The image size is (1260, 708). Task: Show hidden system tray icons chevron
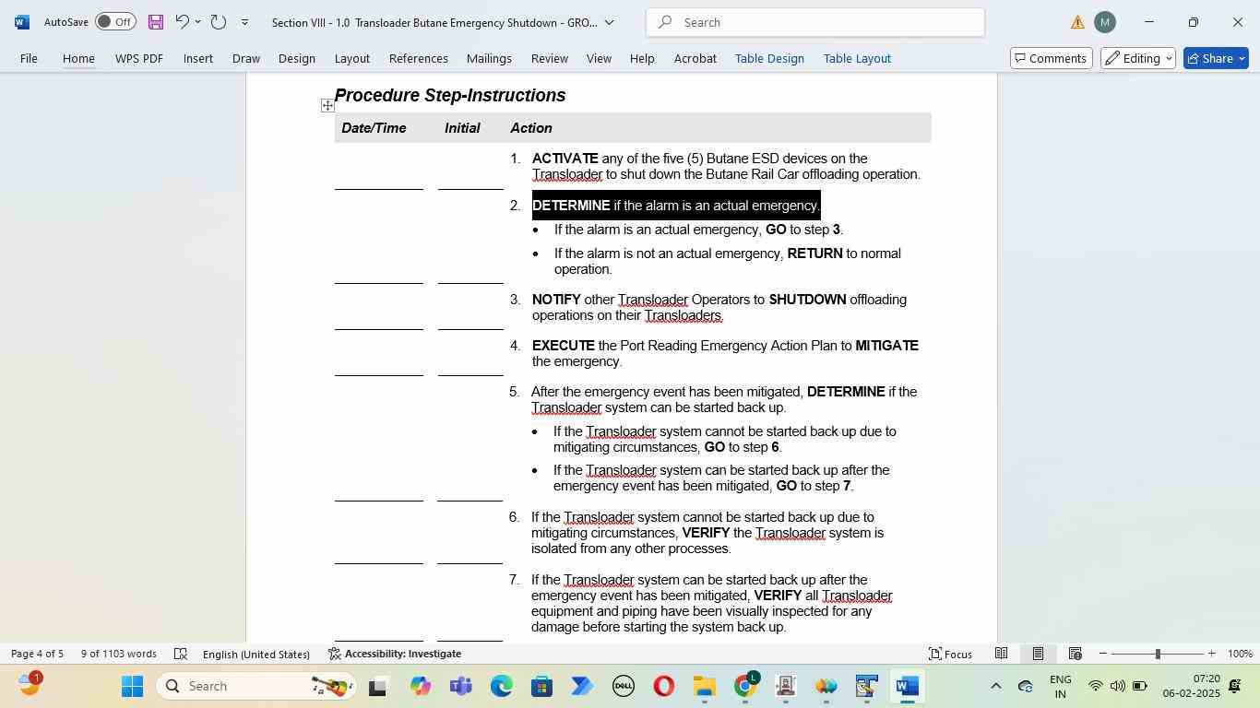click(x=995, y=686)
